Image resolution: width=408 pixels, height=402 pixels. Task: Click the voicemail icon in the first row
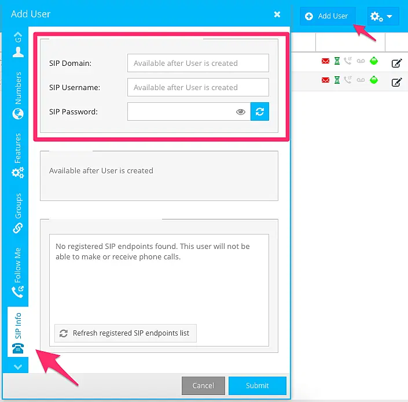(361, 61)
